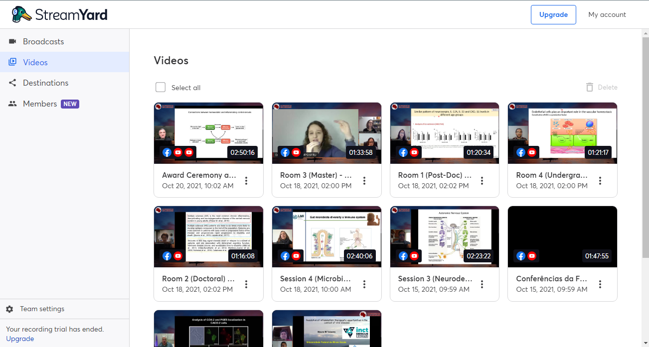The height and width of the screenshot is (347, 649).
Task: Click the 'Award Ceremony a...' video title
Action: 199,175
